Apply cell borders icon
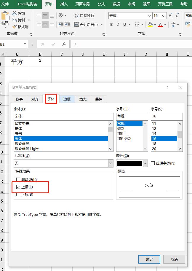This screenshot has width=192, height=271. [137, 25]
